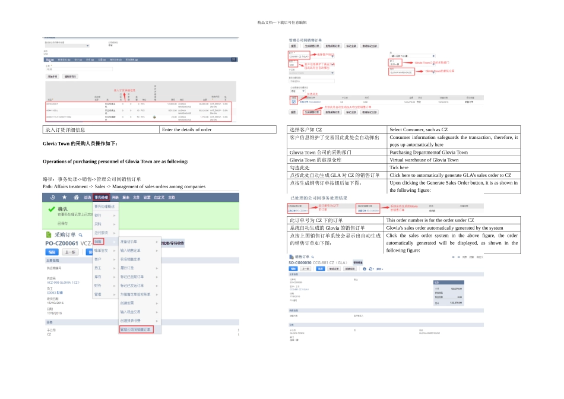Click the blue 编辑 button on purchase order
This screenshot has width=564, height=399.
coord(52,252)
